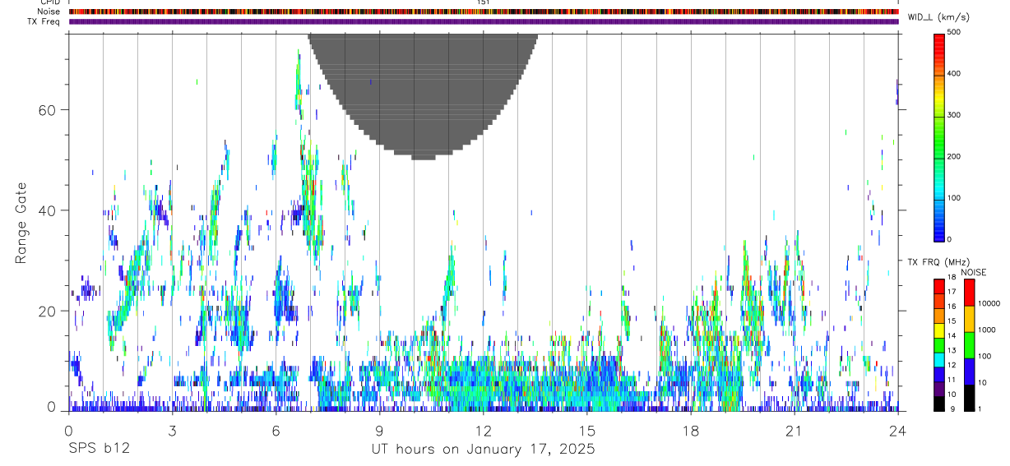The image size is (1010, 466).
Task: Click the "Noise" strip label at top
Action: (x=49, y=12)
